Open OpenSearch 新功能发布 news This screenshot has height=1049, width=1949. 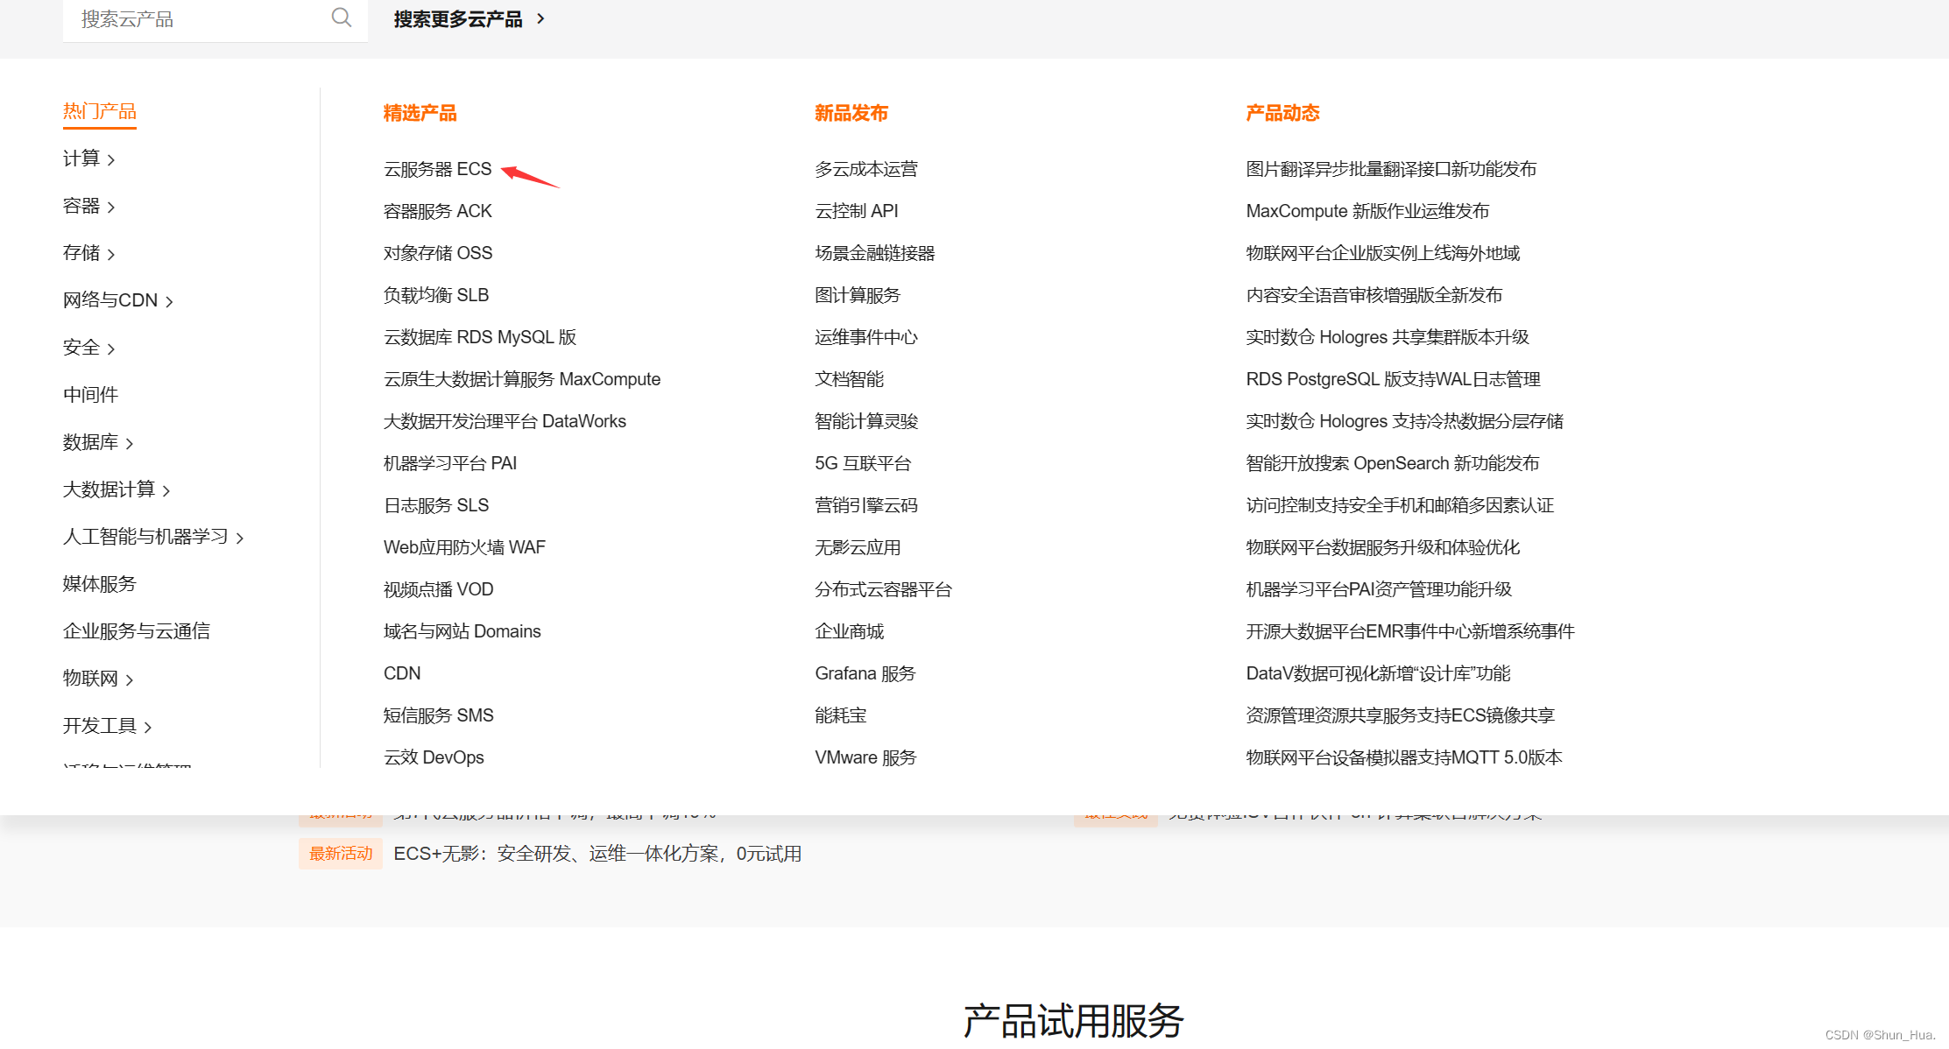[x=1393, y=463]
